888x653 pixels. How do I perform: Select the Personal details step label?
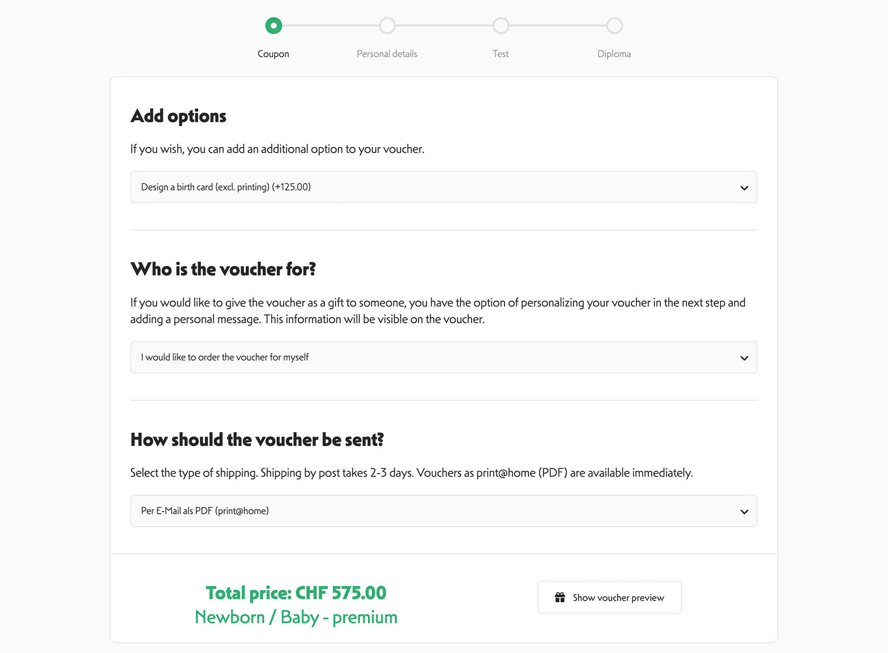[387, 53]
